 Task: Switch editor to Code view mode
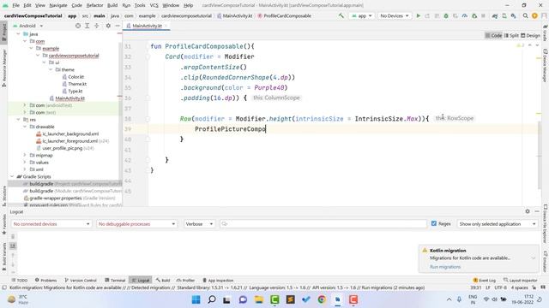[493, 35]
